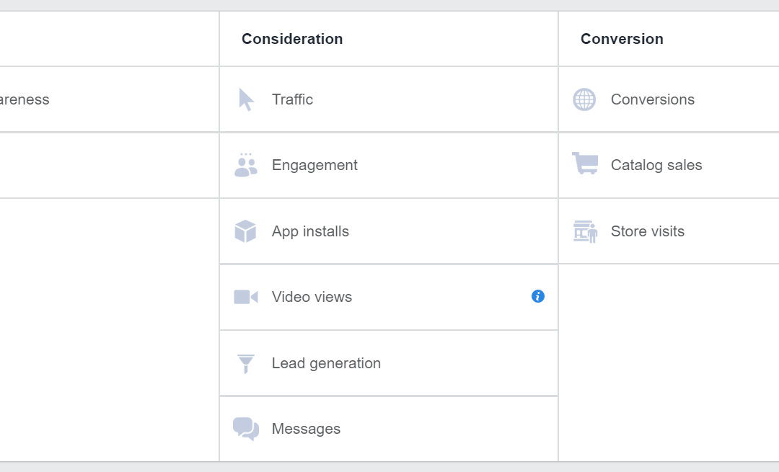Pick the App installs objective text

tap(310, 231)
